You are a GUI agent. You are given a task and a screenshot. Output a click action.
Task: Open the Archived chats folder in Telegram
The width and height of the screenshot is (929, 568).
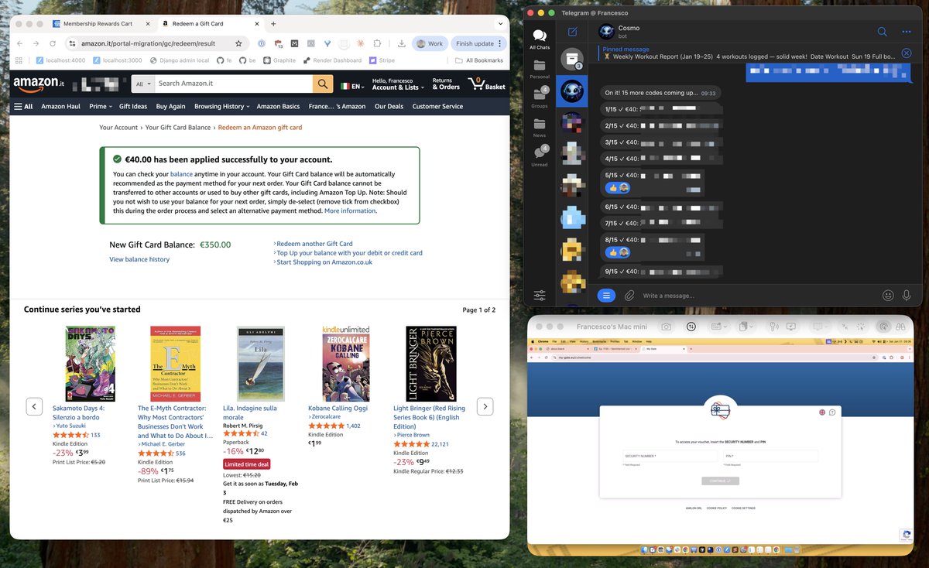[572, 59]
